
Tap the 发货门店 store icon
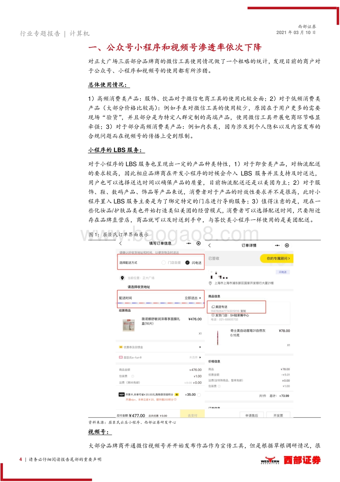[x=212, y=315]
